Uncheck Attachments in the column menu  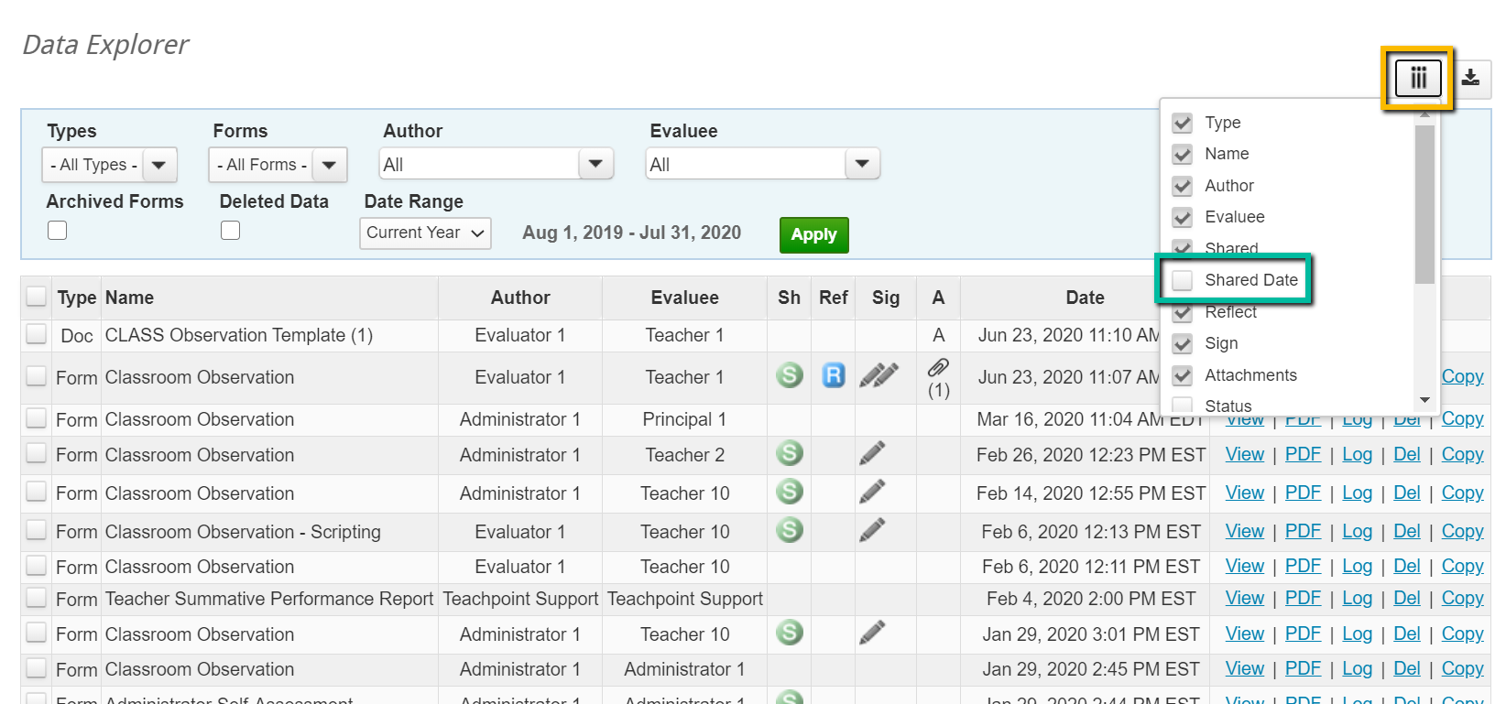(x=1183, y=375)
